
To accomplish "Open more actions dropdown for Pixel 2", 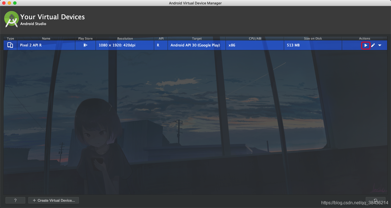I will point(380,45).
